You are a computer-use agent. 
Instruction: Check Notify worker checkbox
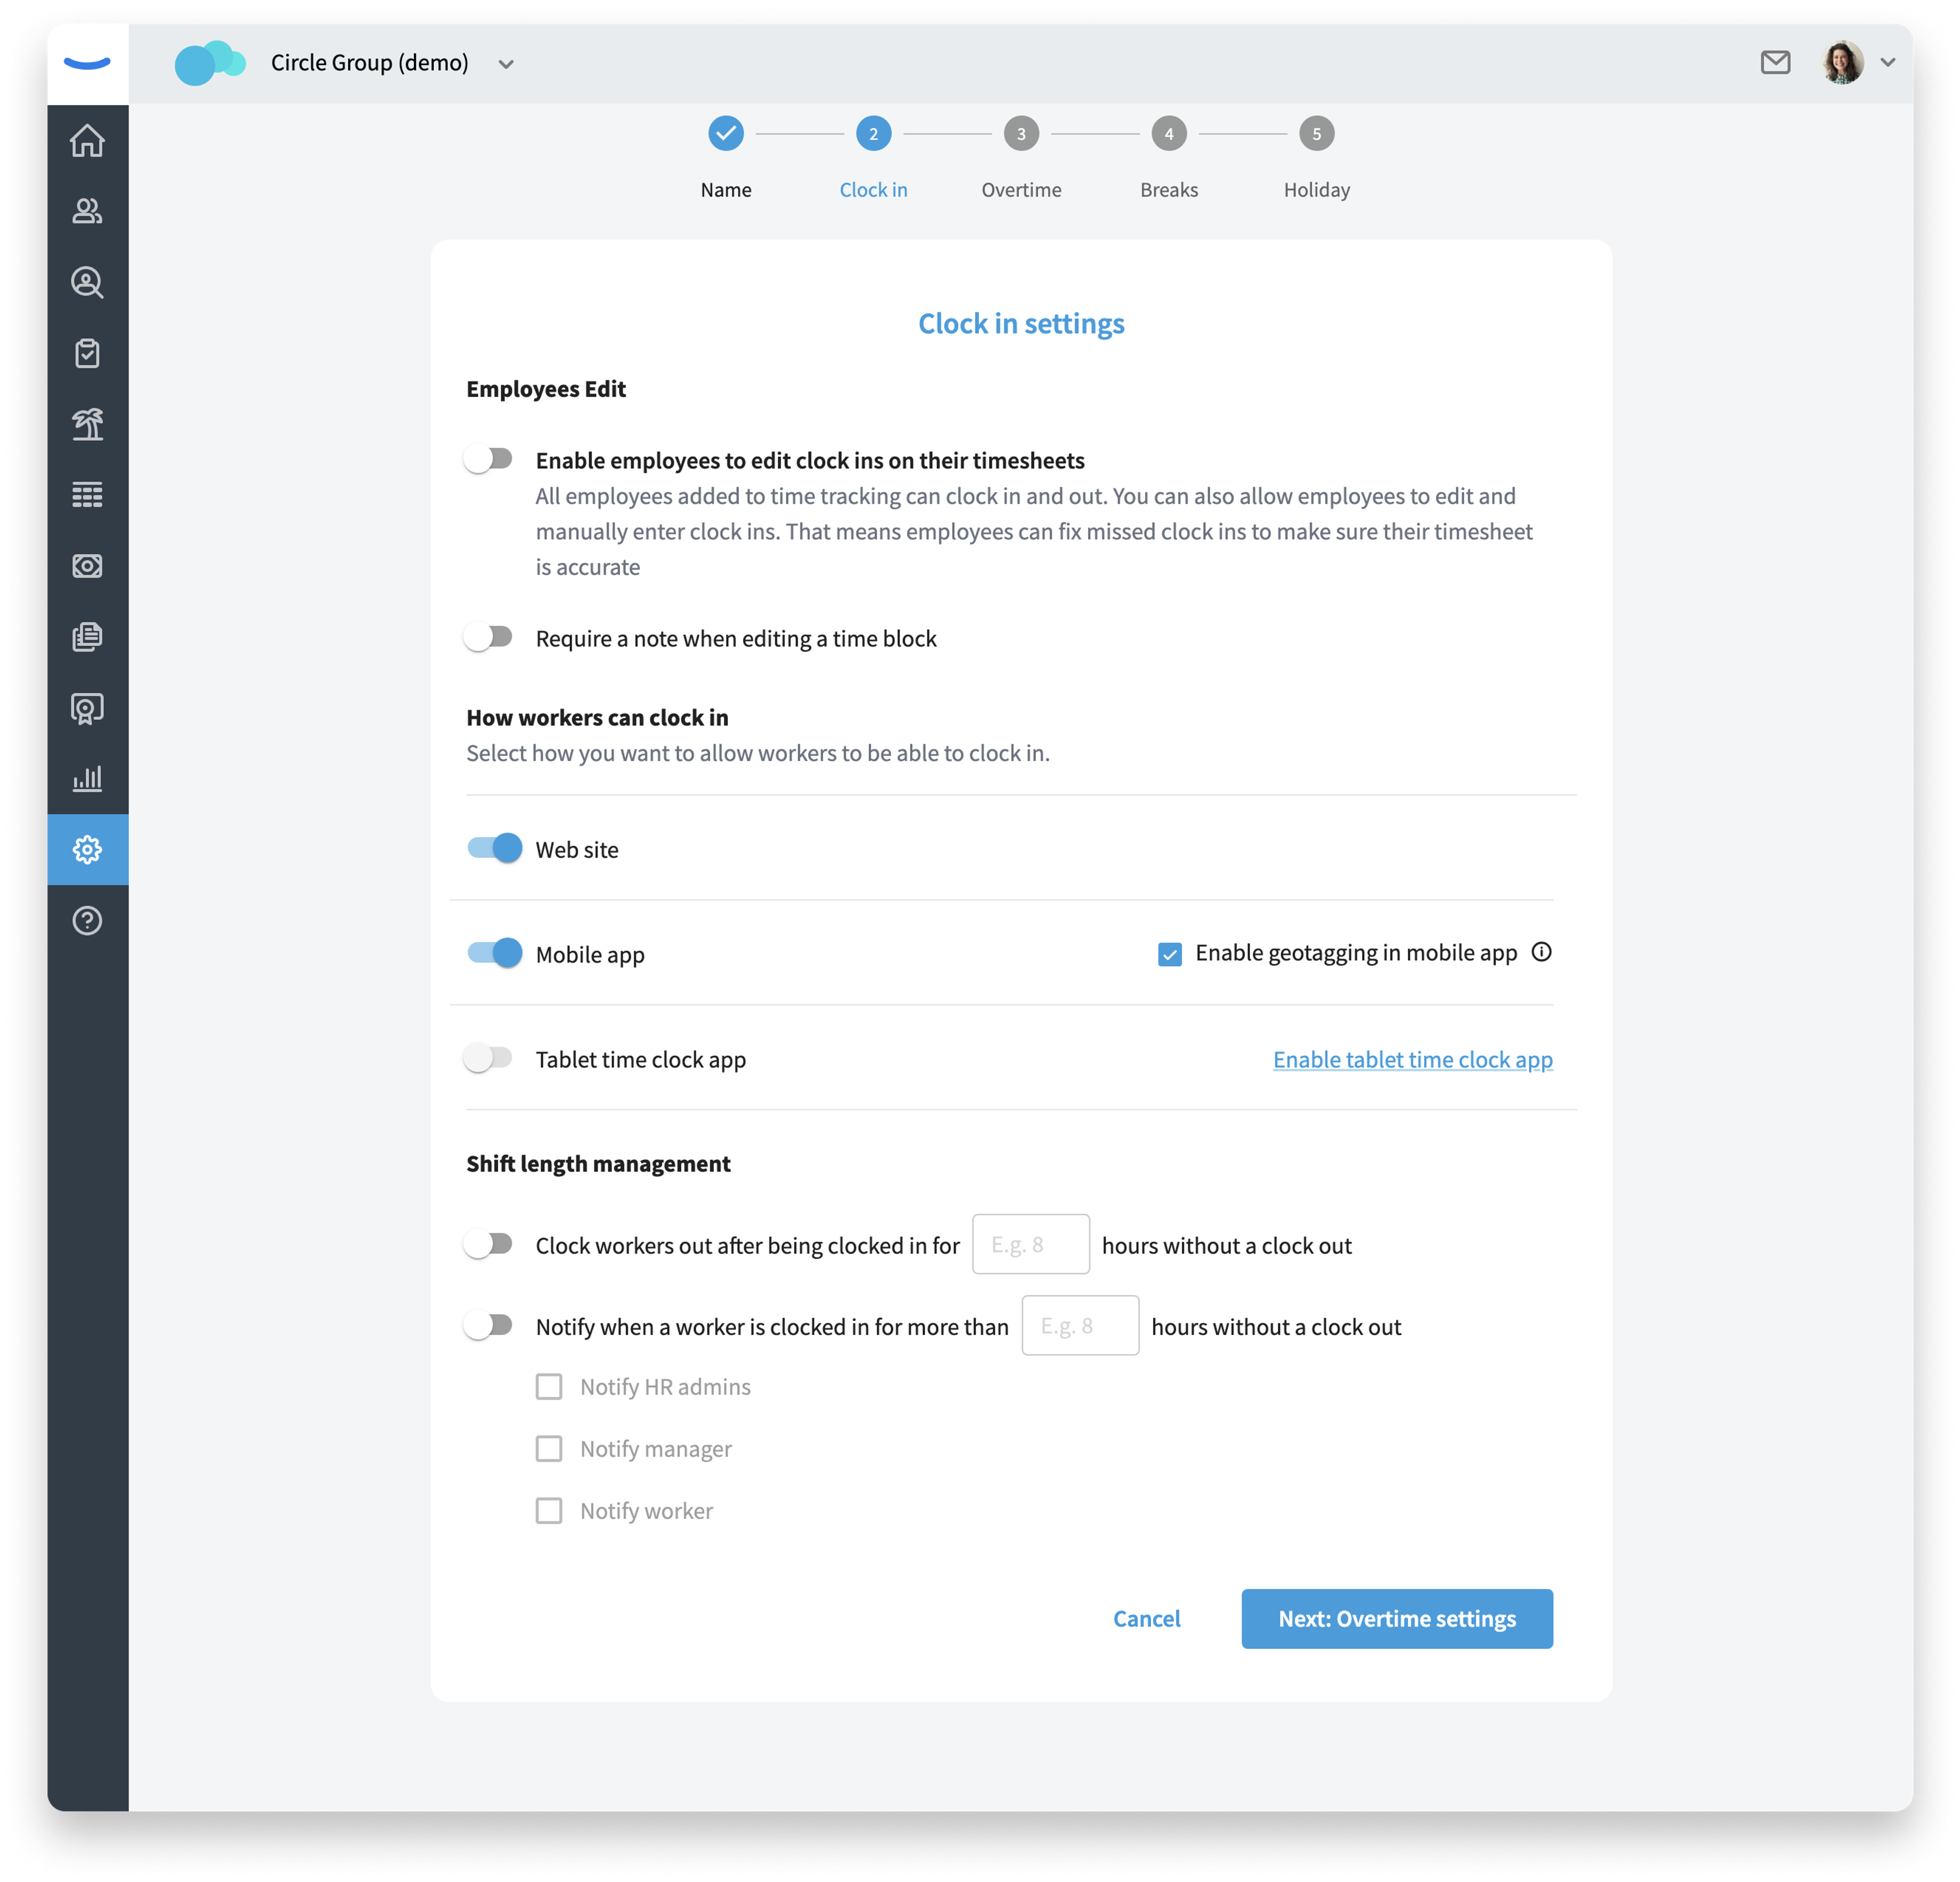click(549, 1511)
